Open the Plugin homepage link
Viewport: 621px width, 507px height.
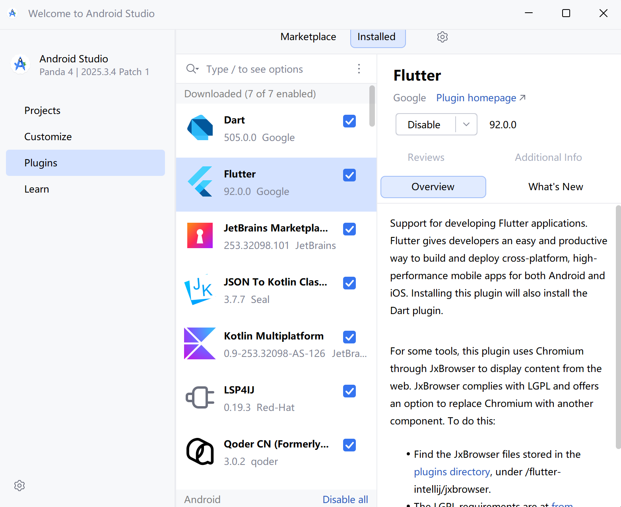coord(481,98)
